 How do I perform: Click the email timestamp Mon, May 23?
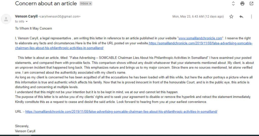point(198,16)
